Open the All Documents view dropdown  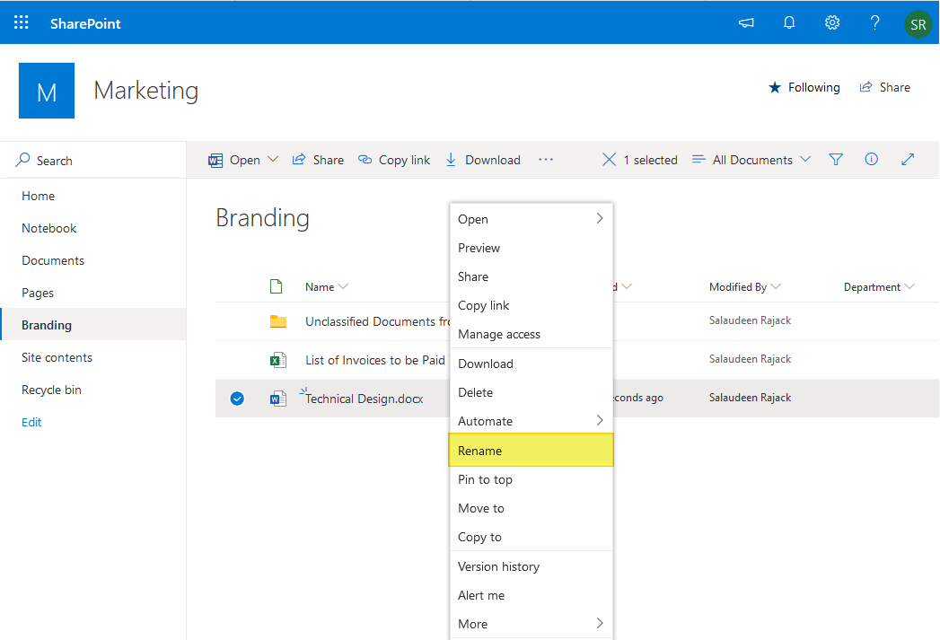pos(751,159)
